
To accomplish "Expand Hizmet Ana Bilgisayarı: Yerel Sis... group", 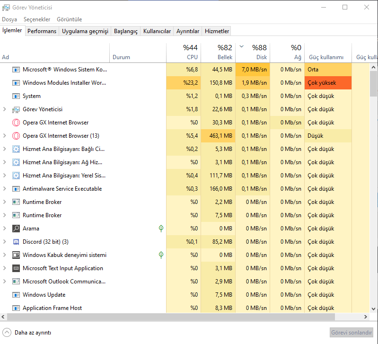I will pos(4,176).
